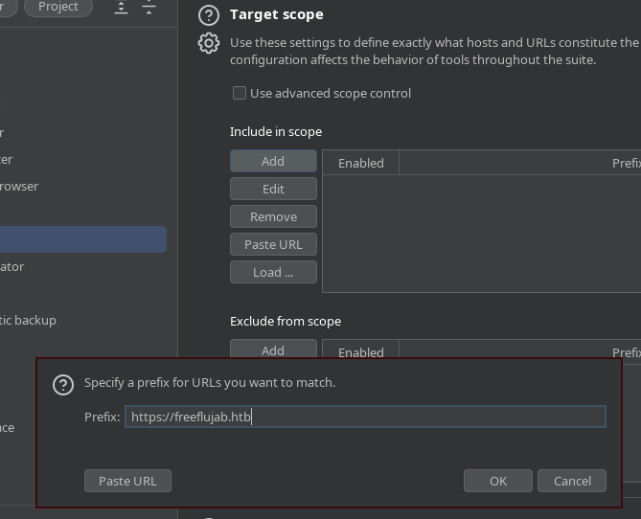Click the collapse all sections icon
The width and height of the screenshot is (641, 519).
(149, 8)
